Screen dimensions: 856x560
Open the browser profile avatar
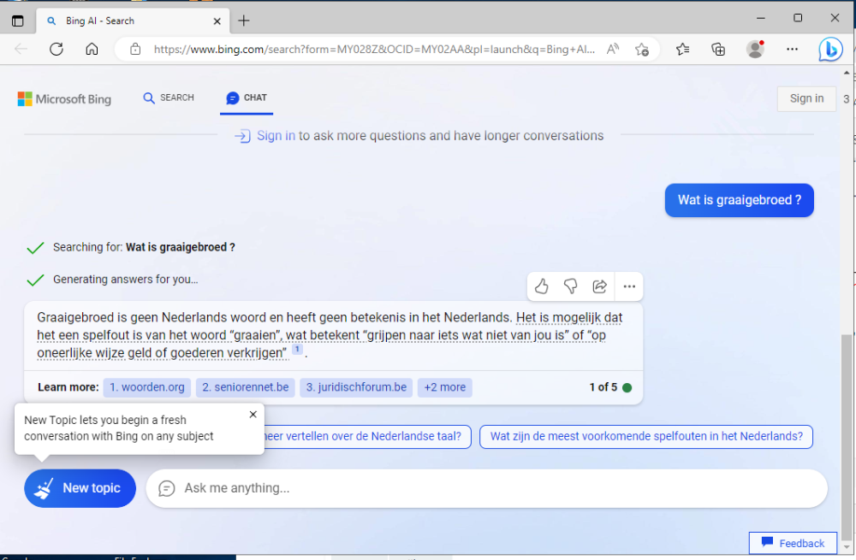(755, 50)
